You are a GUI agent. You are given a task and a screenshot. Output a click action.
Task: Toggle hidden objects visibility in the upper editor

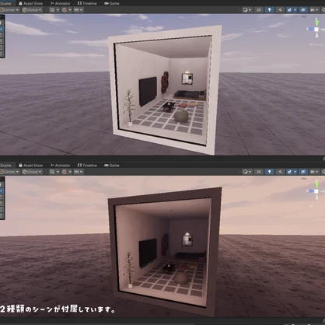(303, 10)
